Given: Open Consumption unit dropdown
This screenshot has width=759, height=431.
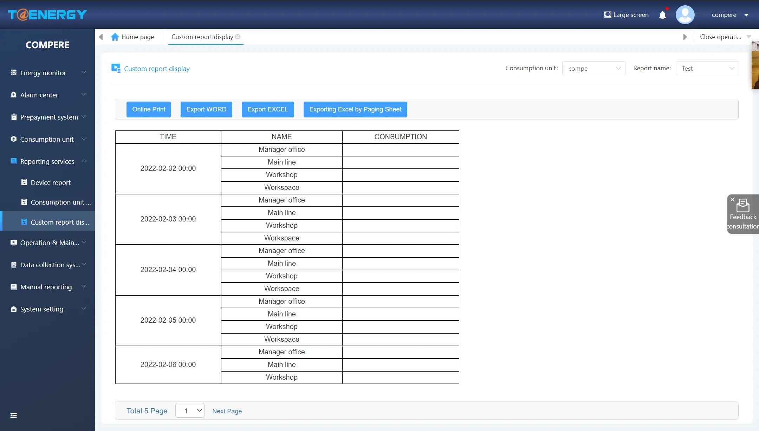Looking at the screenshot, I should pyautogui.click(x=593, y=68).
